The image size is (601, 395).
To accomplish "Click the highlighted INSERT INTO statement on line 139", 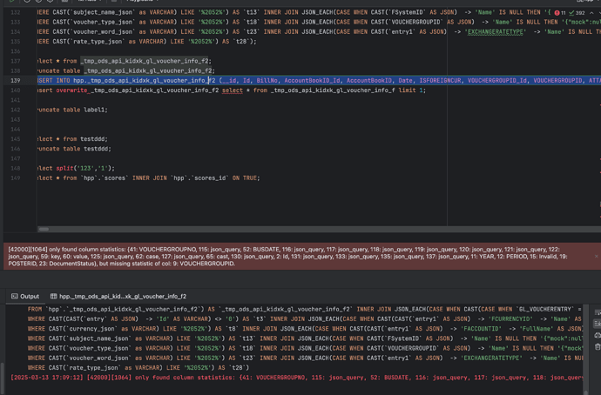I will point(319,80).
